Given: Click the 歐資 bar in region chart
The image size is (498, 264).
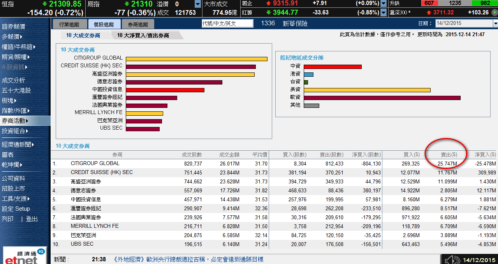Looking at the screenshot, I should pyautogui.click(x=382, y=98).
